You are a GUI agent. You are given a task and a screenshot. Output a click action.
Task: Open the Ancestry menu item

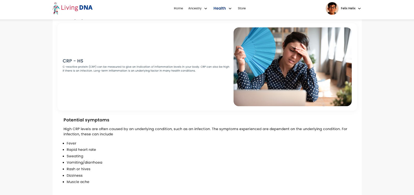195,8
